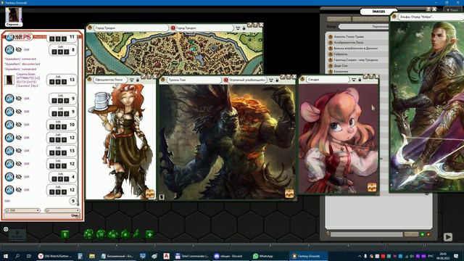464x261 pixels.
Task: Click link icon in Тролль Том title bar
Action: (x=163, y=80)
